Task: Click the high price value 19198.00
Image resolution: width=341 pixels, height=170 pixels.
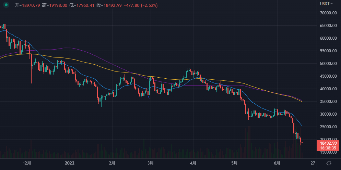Action: [x=58, y=5]
